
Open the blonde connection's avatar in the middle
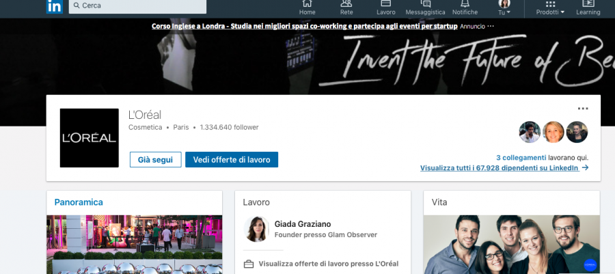(553, 132)
